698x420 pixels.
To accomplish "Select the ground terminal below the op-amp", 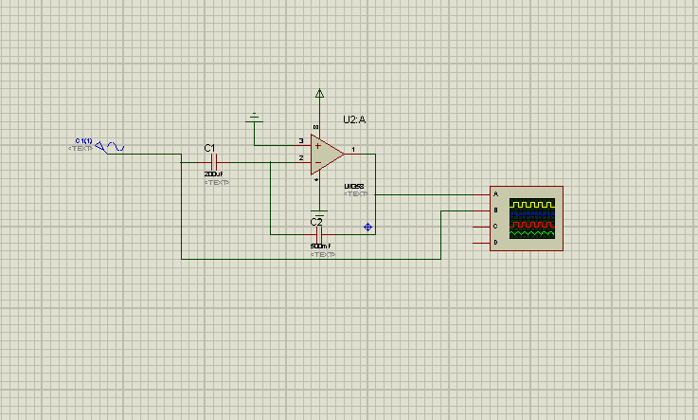I will 319,212.
